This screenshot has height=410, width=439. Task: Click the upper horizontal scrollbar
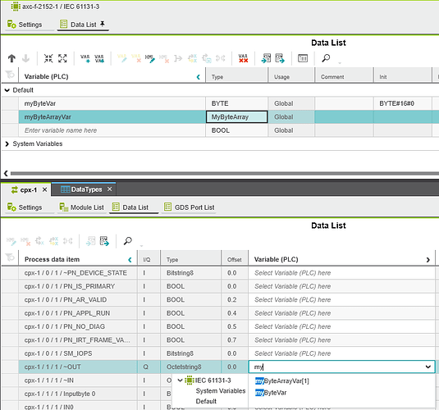click(224, 174)
